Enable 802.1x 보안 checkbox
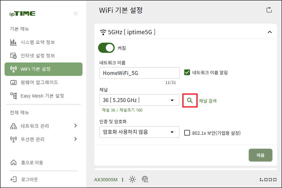 tap(187, 133)
